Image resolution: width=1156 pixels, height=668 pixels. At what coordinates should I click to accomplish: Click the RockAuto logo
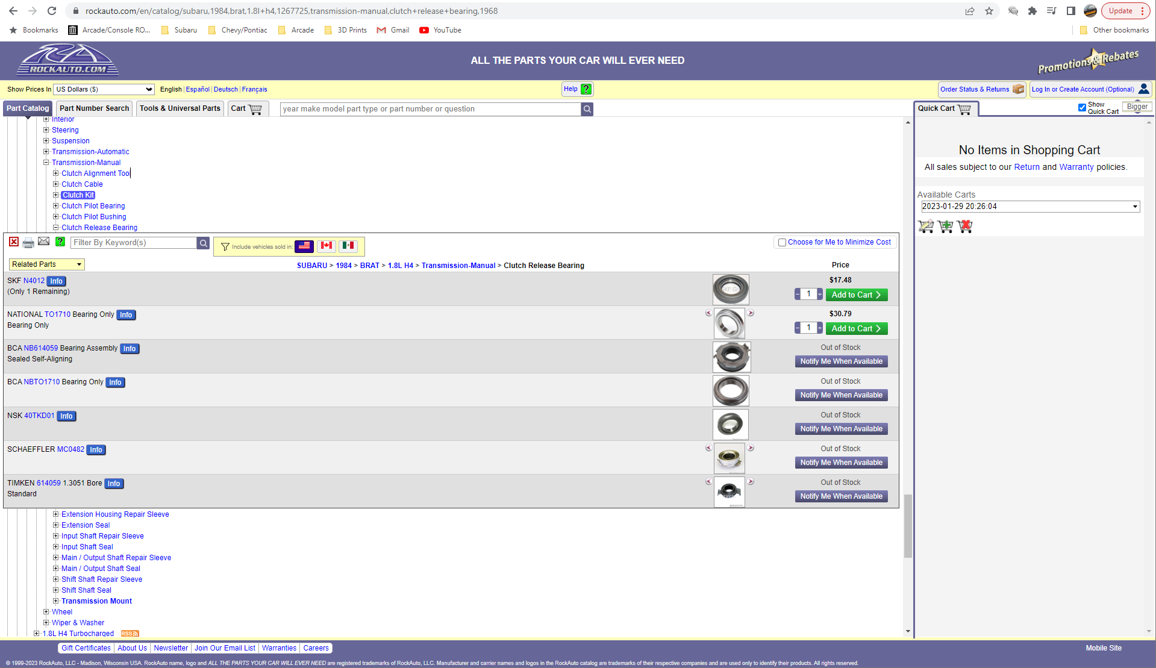(67, 60)
